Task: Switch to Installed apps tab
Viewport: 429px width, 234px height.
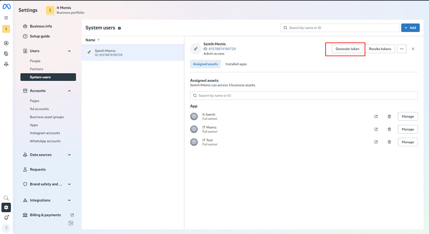Action: point(236,64)
